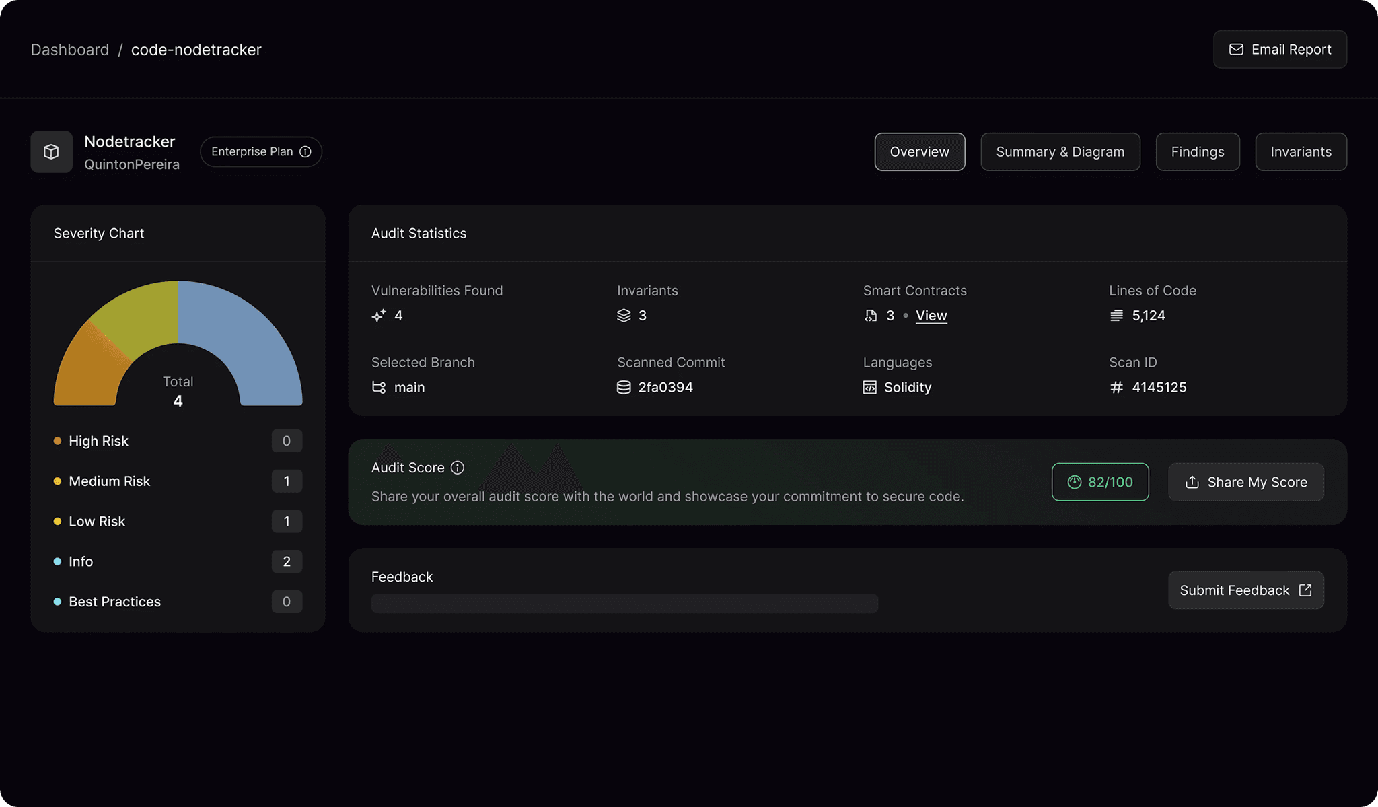The height and width of the screenshot is (807, 1378).
Task: Open the Summary & Diagram tab
Action: click(1060, 151)
